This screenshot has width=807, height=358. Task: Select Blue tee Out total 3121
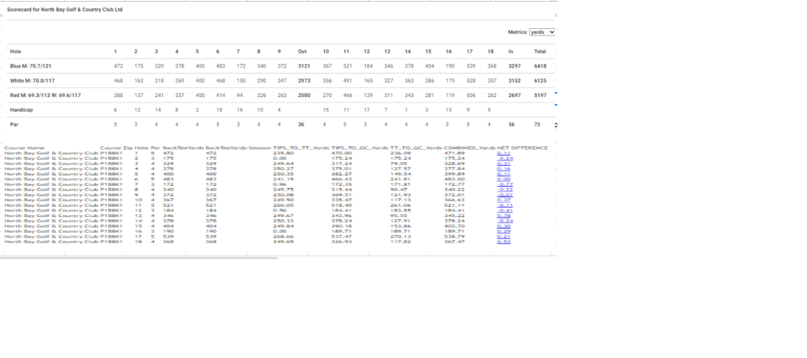pos(304,66)
